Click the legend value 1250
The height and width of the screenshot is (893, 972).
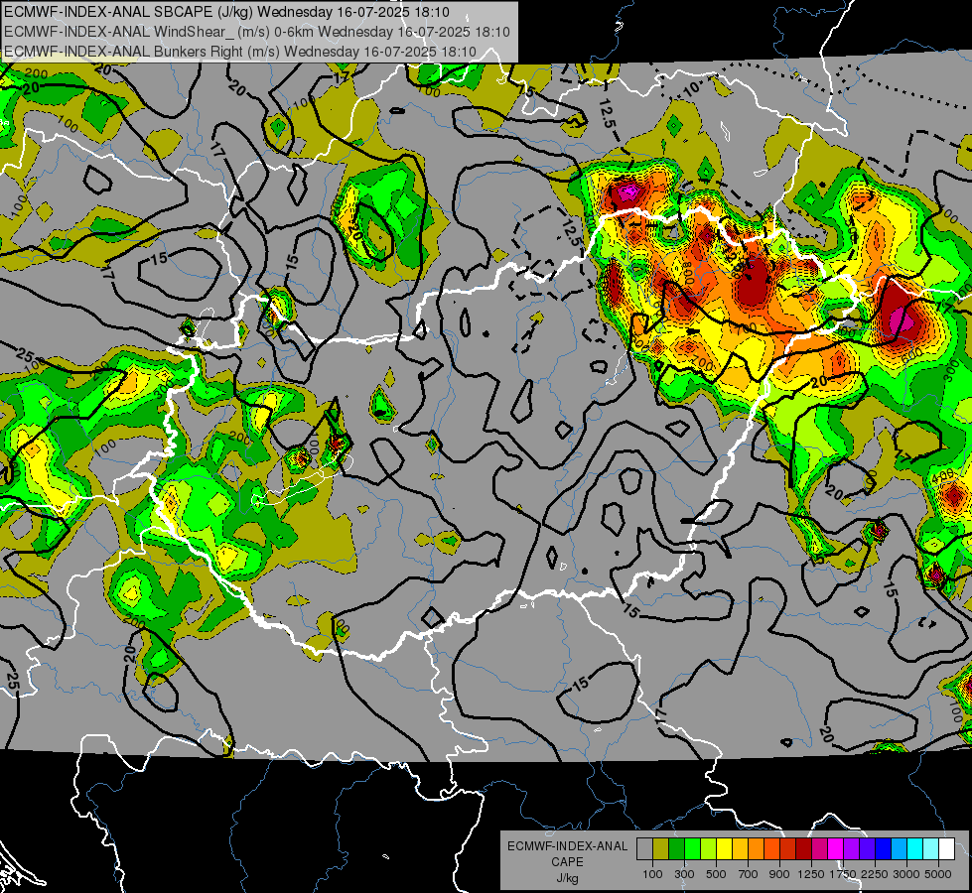[x=811, y=874]
